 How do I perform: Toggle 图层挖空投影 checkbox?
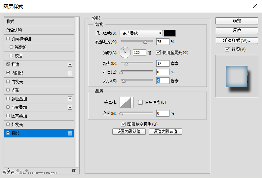pyautogui.click(x=123, y=124)
